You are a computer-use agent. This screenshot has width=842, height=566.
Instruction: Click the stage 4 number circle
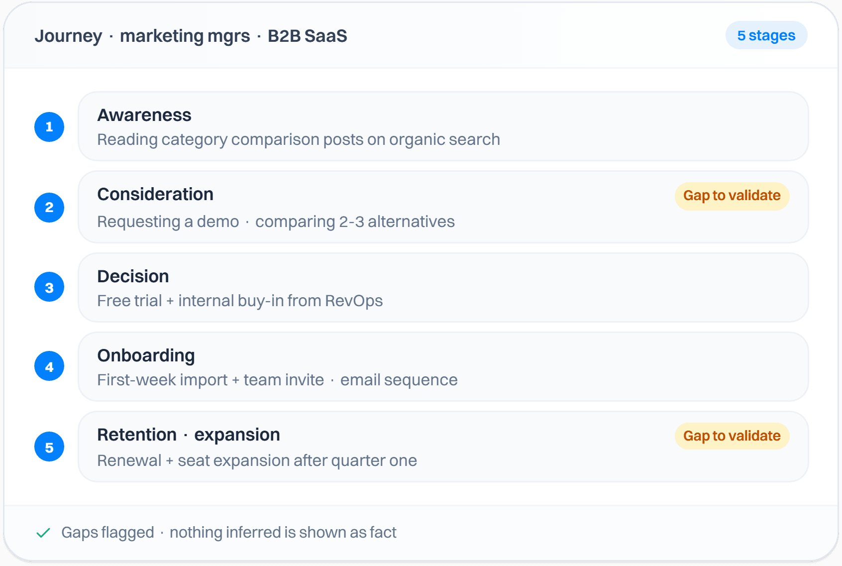click(x=49, y=366)
